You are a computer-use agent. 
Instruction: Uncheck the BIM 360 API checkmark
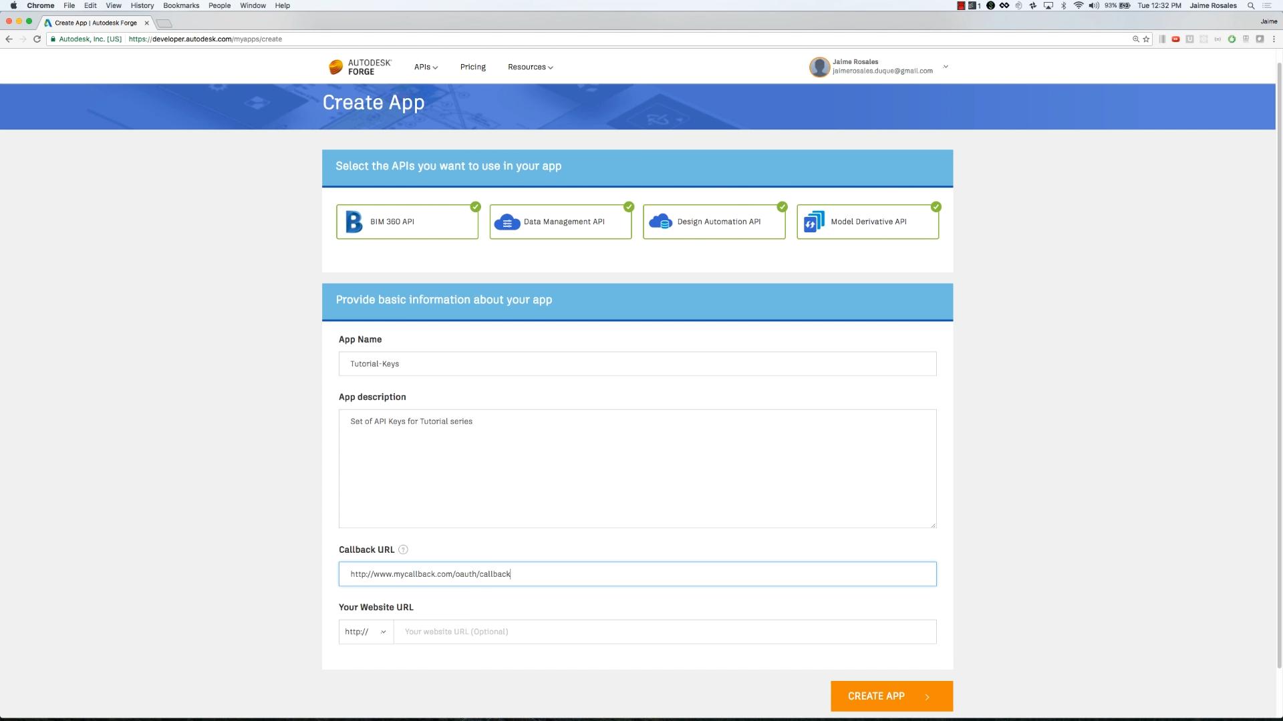[x=475, y=207]
